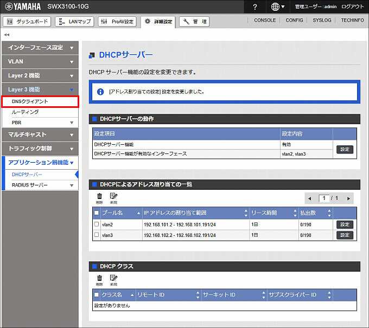
Task: Click 設定 button for DHCP server operation
Action: (x=345, y=149)
